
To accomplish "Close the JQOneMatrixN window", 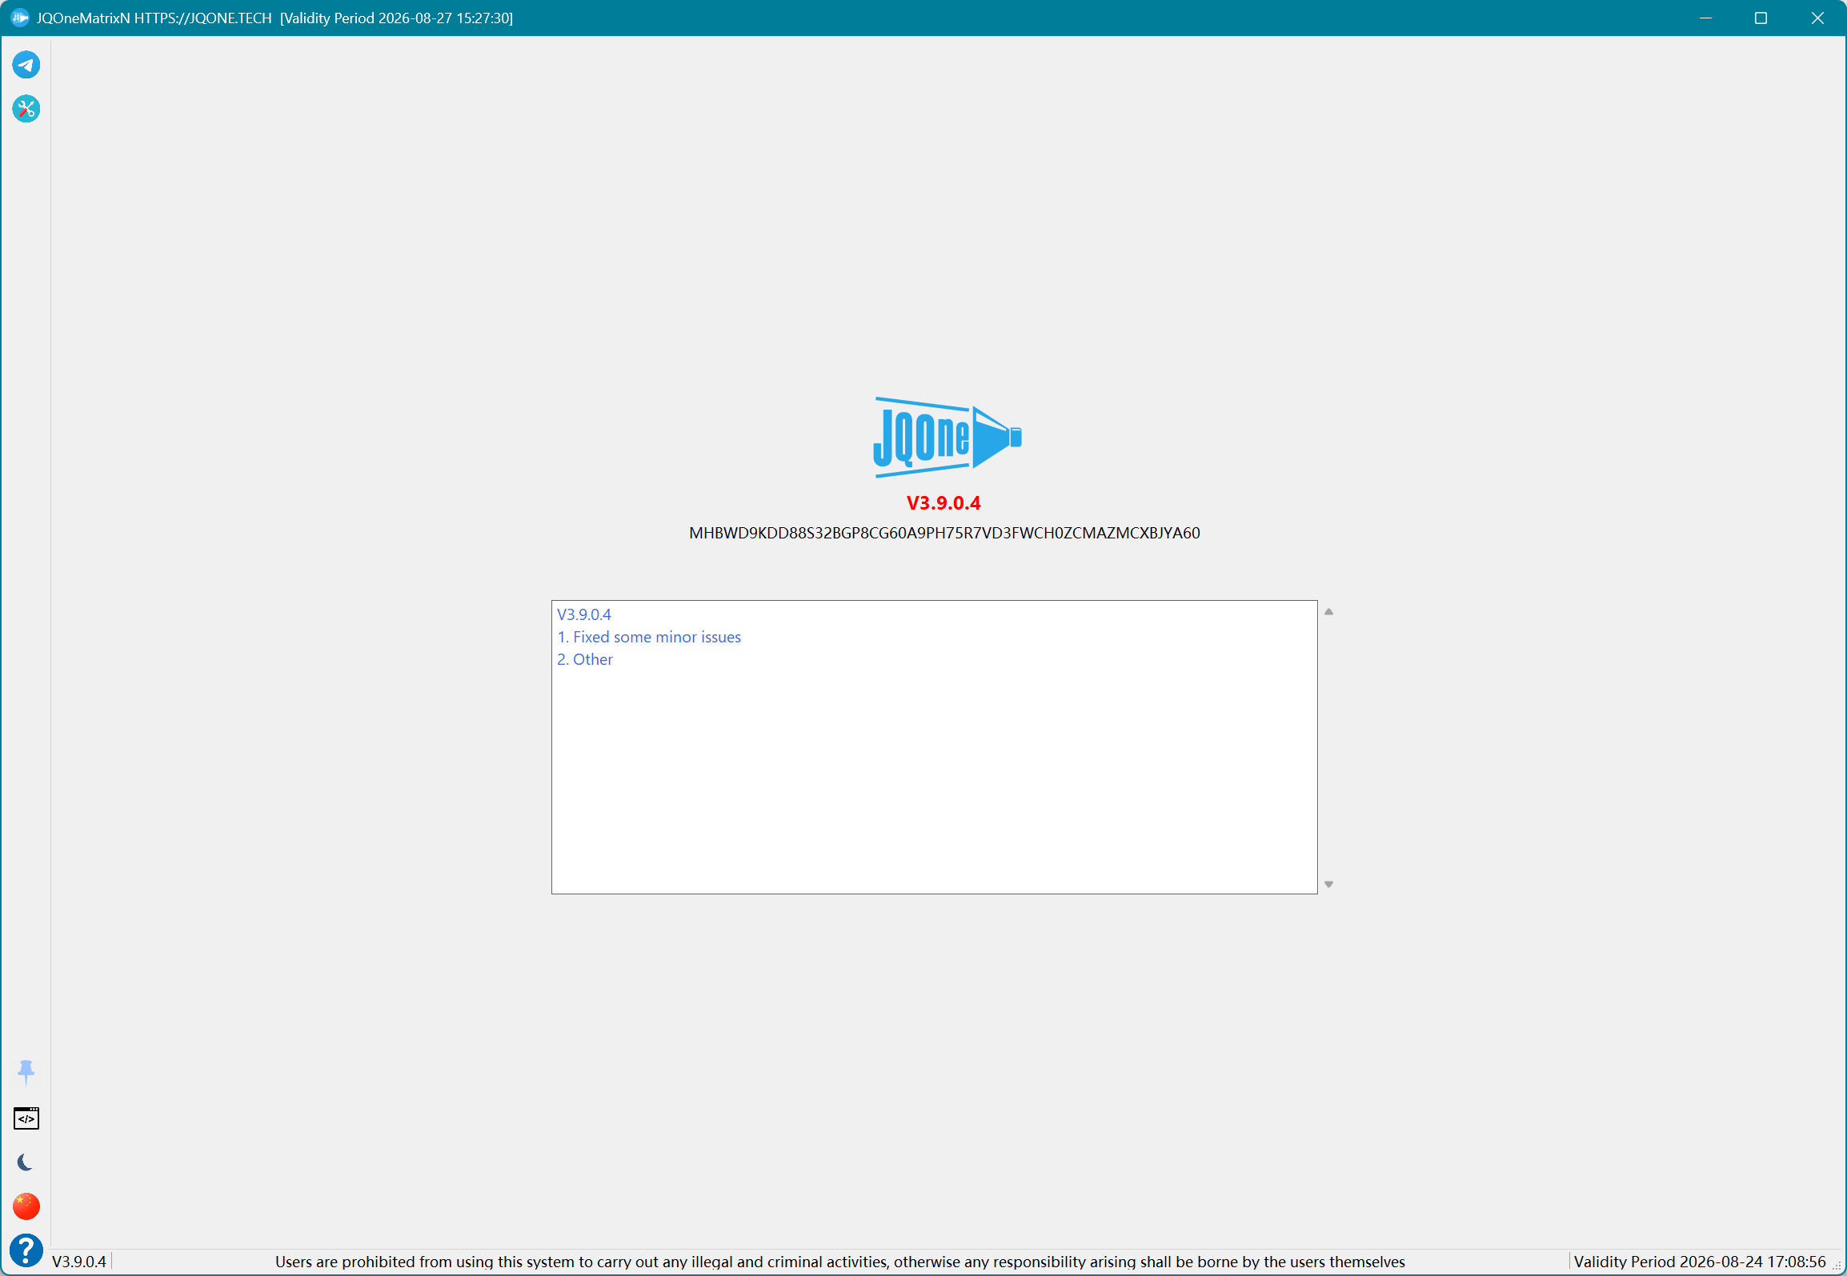I will click(x=1817, y=18).
